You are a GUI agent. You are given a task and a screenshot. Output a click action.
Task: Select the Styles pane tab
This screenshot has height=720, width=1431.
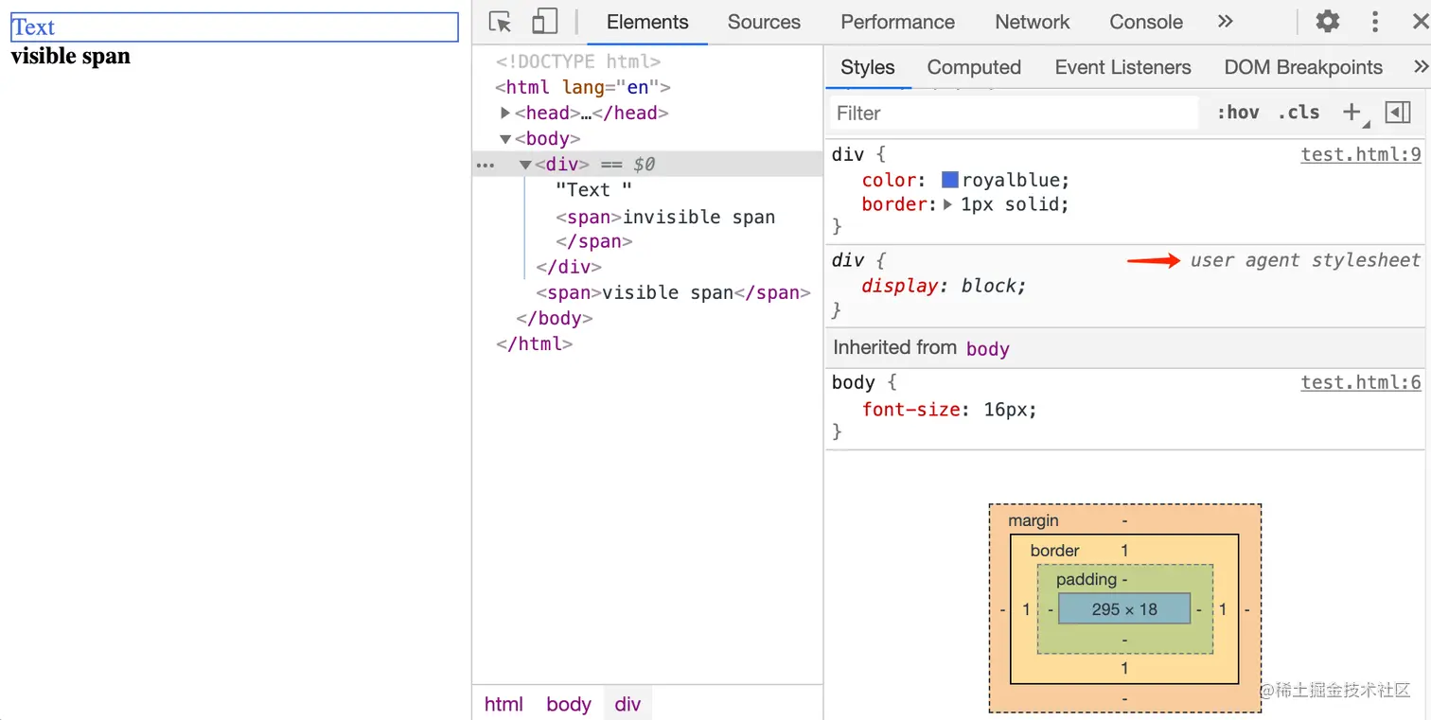[x=868, y=67]
